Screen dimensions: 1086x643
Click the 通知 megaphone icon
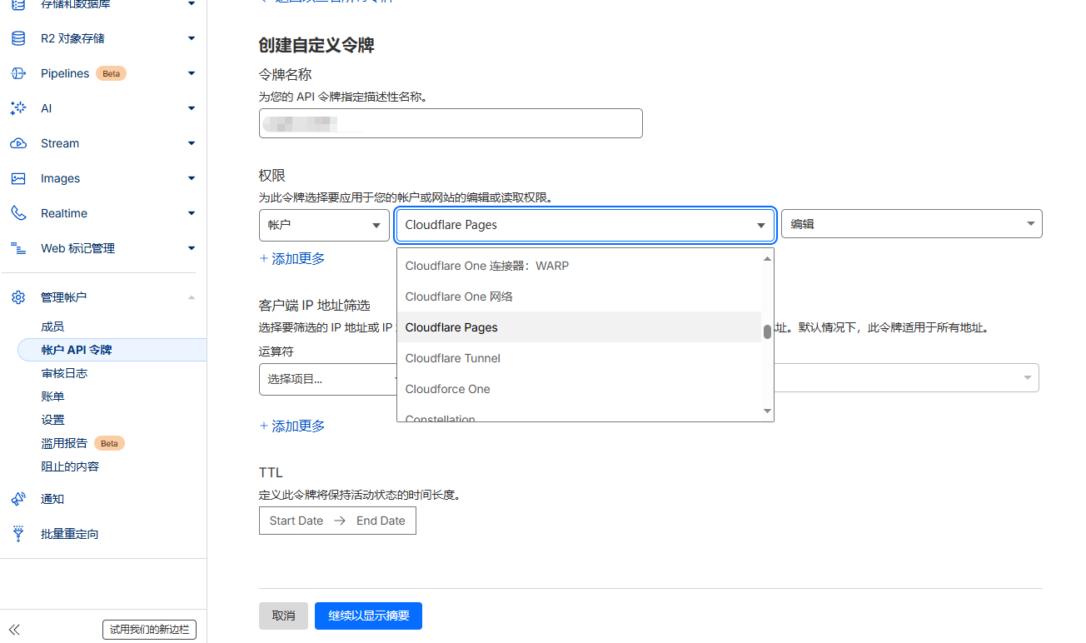pos(18,499)
